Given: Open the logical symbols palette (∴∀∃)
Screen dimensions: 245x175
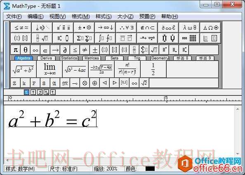Looking at the screenshot, I should (126, 28).
